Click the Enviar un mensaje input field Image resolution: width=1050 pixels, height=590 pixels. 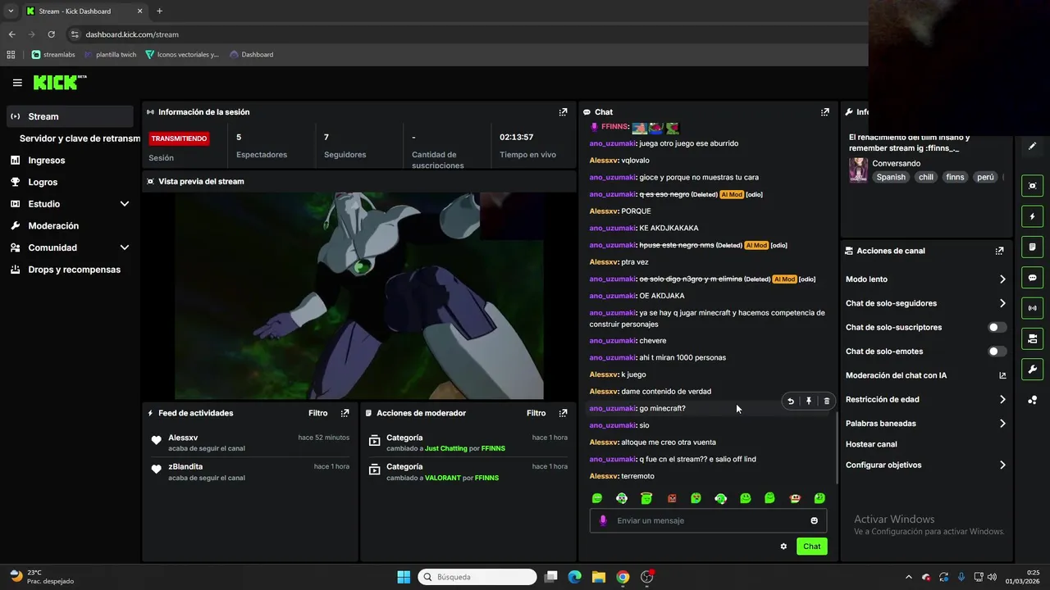pos(708,520)
